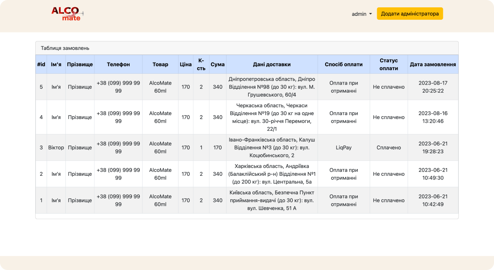This screenshot has height=270, width=494.
Task: Select the date 2023-08-17 20:25:22
Action: [x=433, y=87]
